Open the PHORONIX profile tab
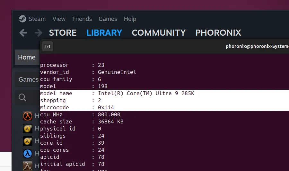Image resolution: width=289 pixels, height=171 pixels. click(218, 33)
